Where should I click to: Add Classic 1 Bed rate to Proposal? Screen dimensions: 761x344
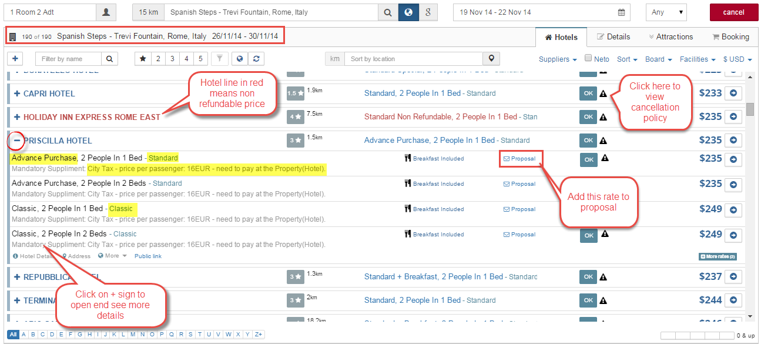pos(519,209)
